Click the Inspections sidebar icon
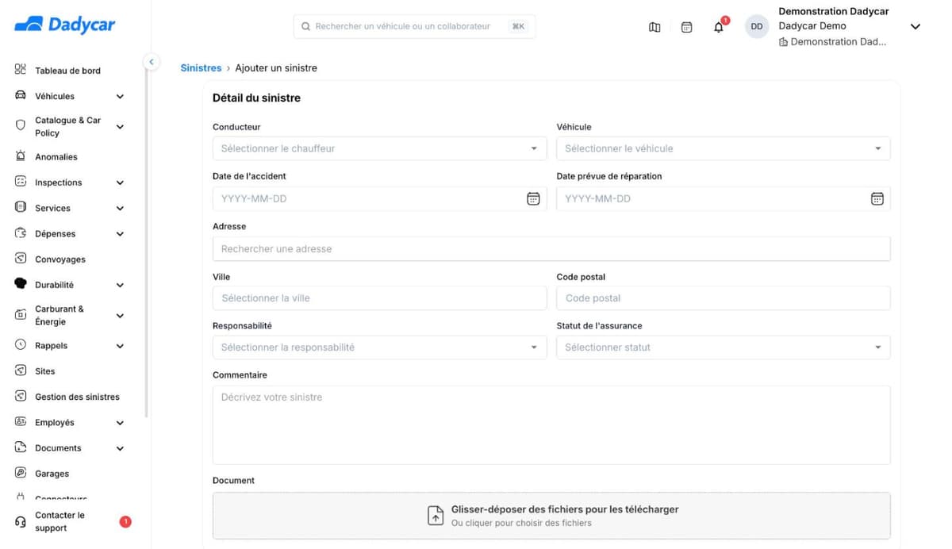This screenshot has width=952, height=549. [21, 182]
